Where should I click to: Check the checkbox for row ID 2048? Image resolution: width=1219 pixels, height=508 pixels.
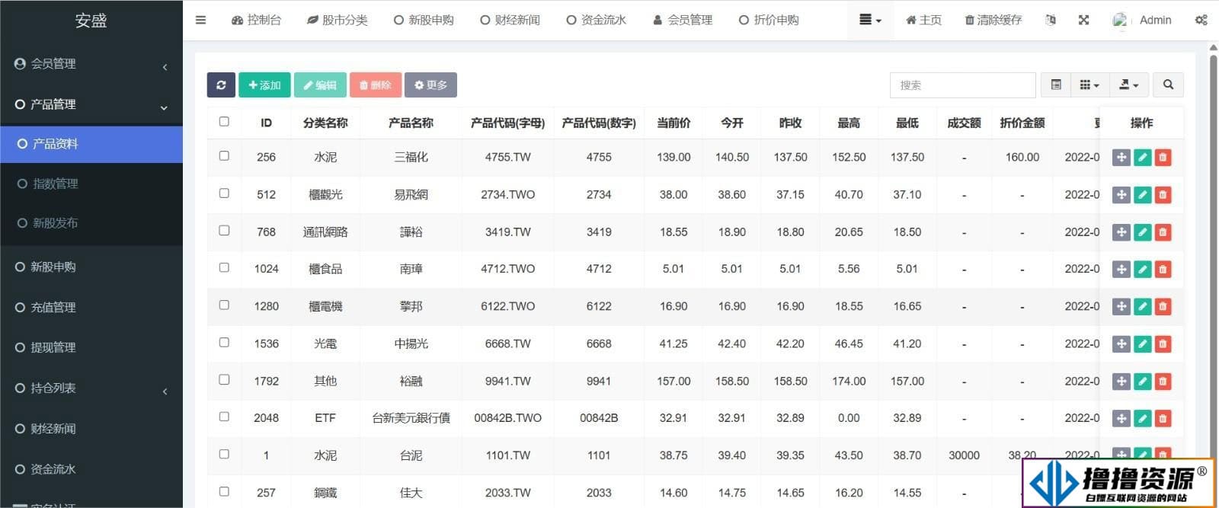tap(224, 417)
